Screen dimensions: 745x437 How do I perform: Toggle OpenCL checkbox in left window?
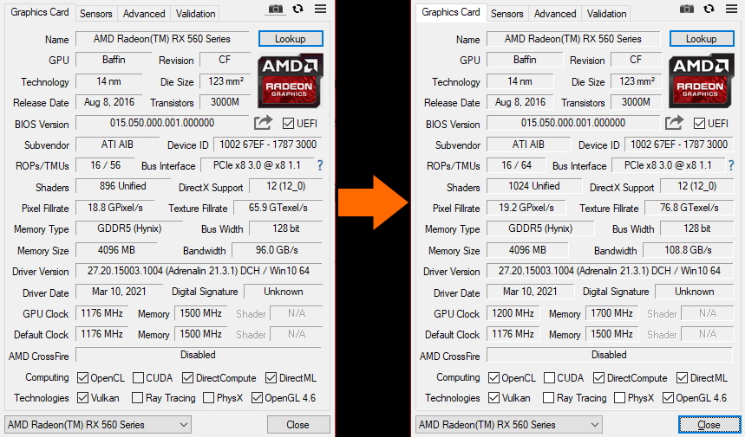click(82, 378)
